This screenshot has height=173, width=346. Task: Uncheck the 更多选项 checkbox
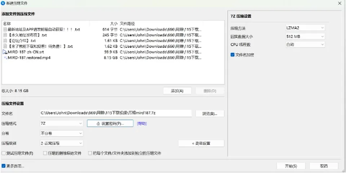click(4, 166)
